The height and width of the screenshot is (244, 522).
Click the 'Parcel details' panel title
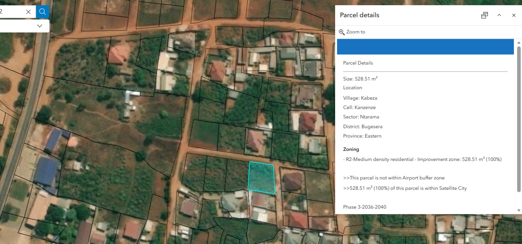360,15
